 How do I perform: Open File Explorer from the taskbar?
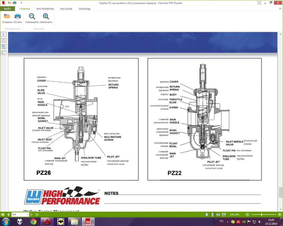(74, 221)
